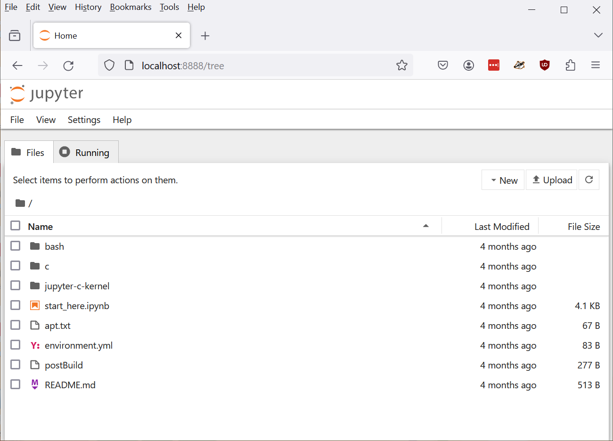Click the notebook icon beside start_here.ipynb
The image size is (613, 441).
click(x=35, y=306)
